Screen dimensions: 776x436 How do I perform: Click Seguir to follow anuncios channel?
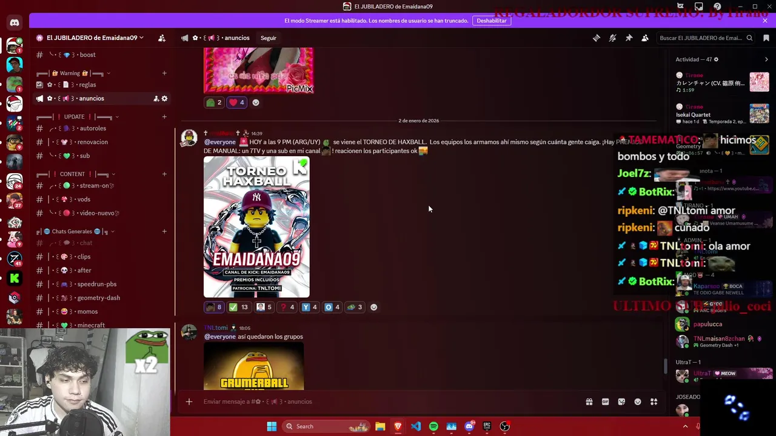point(269,38)
